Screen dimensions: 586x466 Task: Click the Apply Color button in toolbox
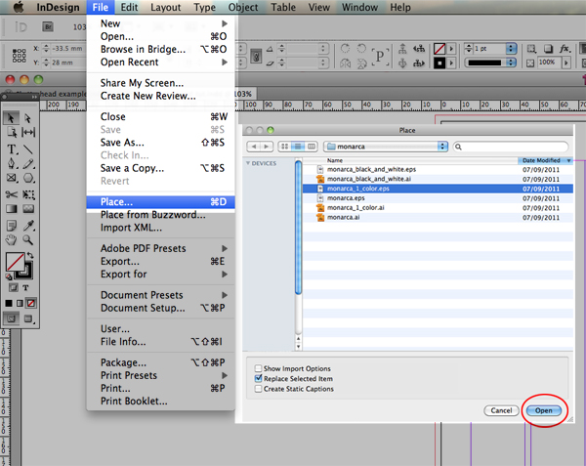[9, 303]
